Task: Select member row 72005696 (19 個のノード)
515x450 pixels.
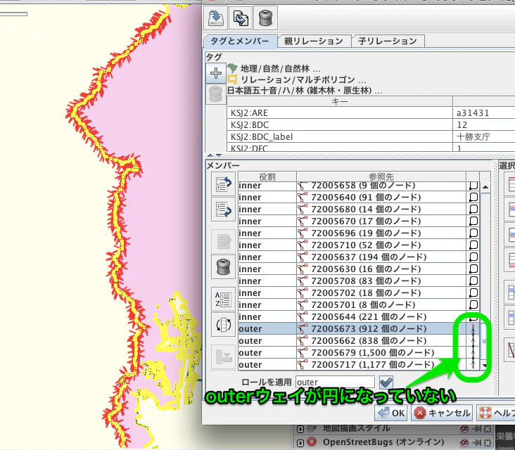Action: 359,233
